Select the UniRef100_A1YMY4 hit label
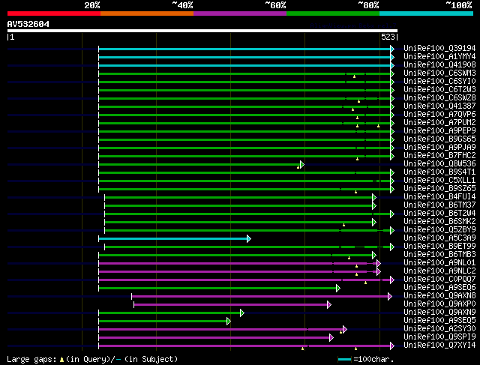The image size is (480, 365). 439,57
